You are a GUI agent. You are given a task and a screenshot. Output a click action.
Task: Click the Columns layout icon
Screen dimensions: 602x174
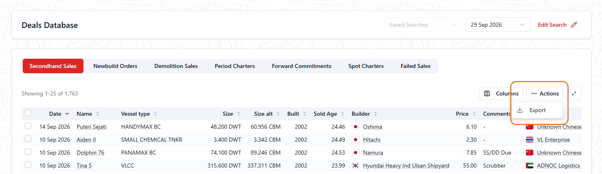coord(487,93)
